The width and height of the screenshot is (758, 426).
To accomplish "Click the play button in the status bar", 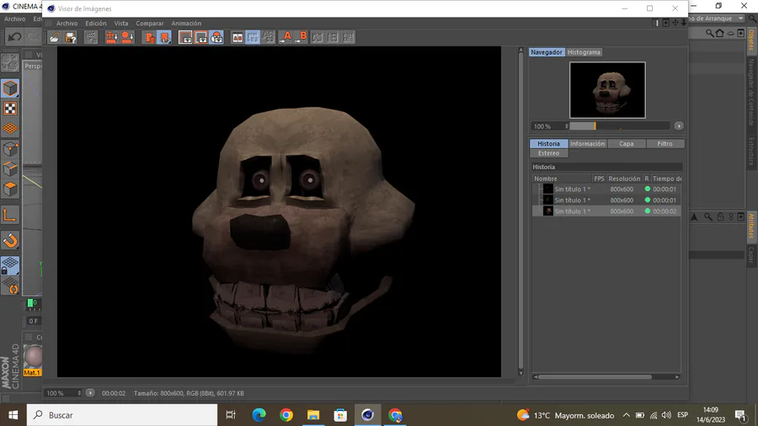I will coord(90,393).
